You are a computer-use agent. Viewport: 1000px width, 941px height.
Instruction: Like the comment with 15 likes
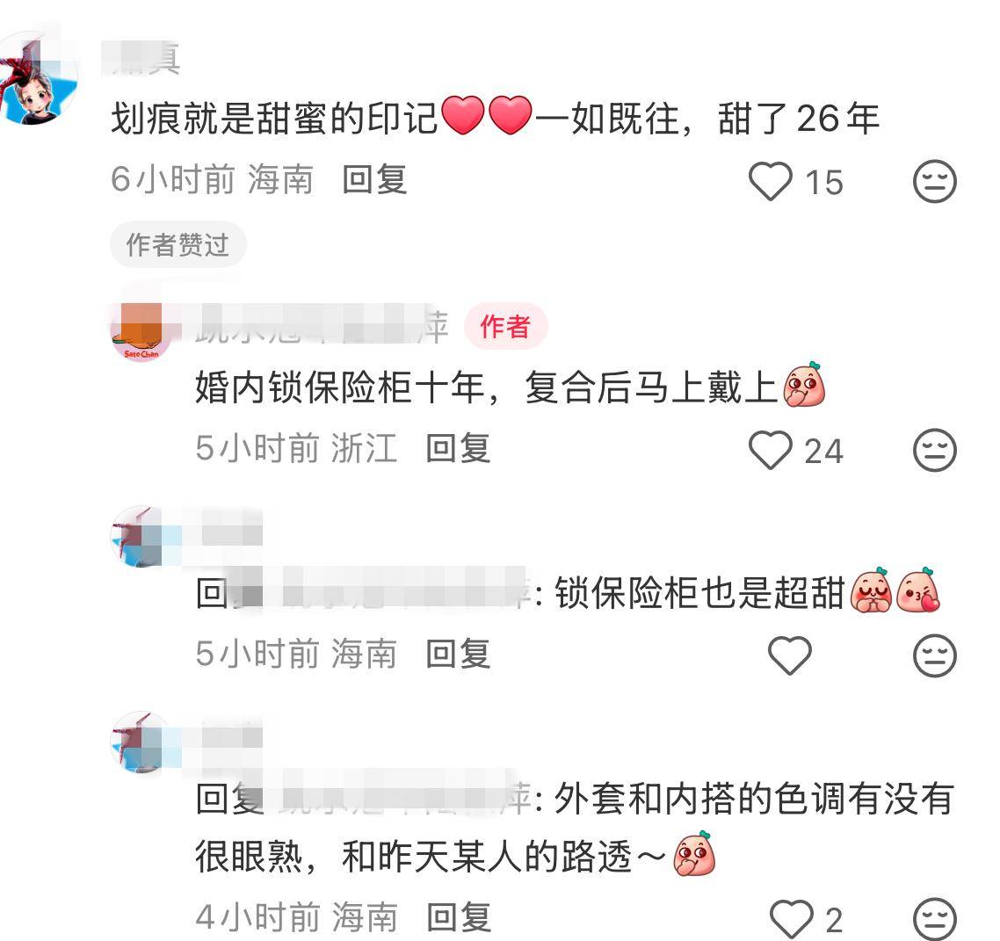[770, 181]
